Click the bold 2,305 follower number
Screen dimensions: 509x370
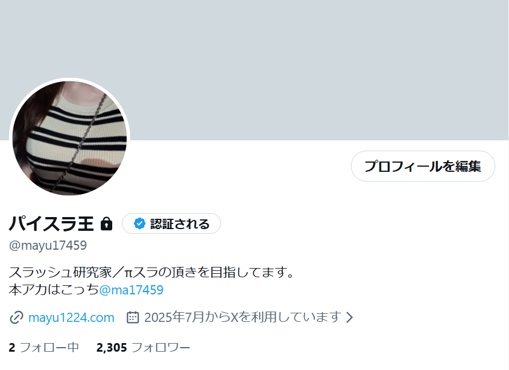click(112, 348)
